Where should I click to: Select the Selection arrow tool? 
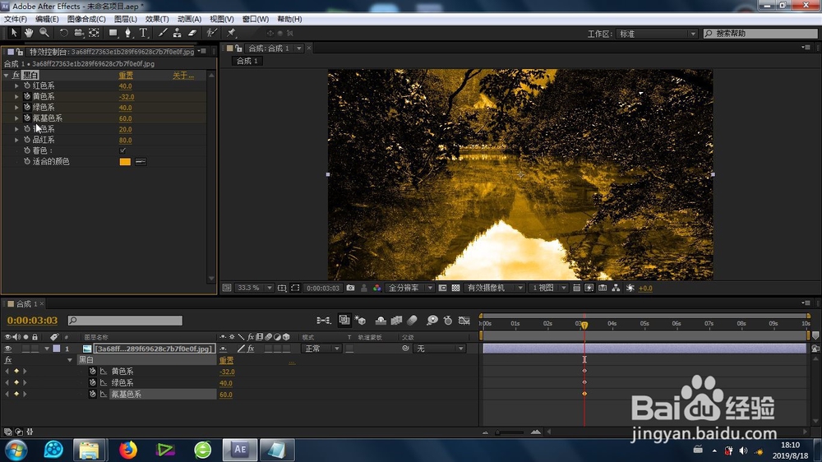pos(14,33)
